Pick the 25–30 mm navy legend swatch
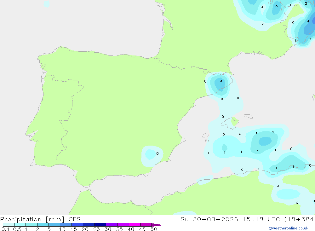This screenshot has height=231, width=315. coord(100,225)
